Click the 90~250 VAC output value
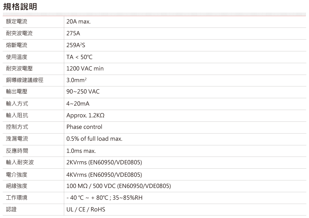309x218 pixels. (83, 92)
